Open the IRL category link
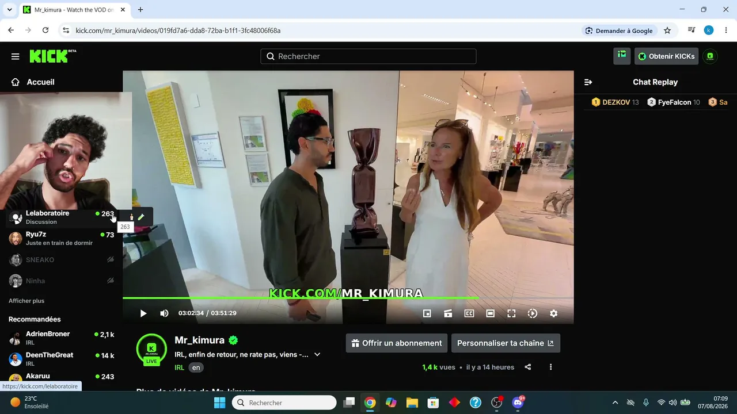 tap(179, 367)
